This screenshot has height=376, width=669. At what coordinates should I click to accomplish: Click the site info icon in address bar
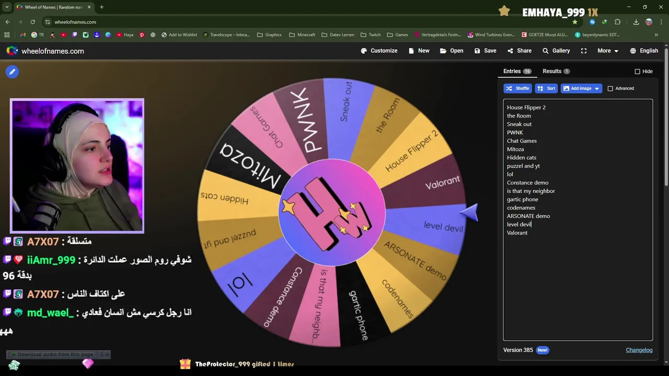(48, 22)
